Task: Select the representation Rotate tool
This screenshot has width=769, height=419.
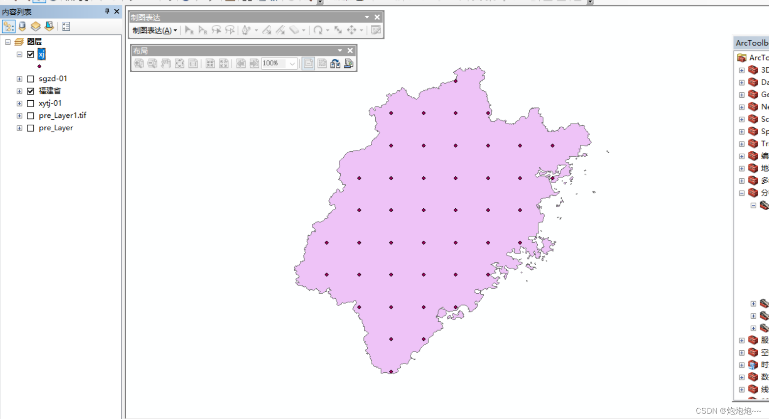Action: tap(318, 30)
